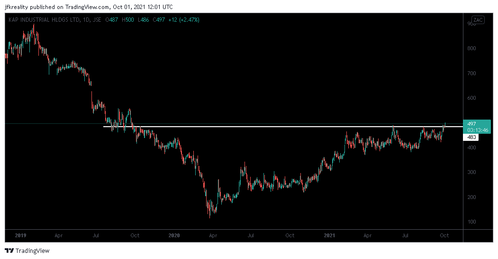This screenshot has width=498, height=259.
Task: Click the C497 close value
Action: click(158, 20)
